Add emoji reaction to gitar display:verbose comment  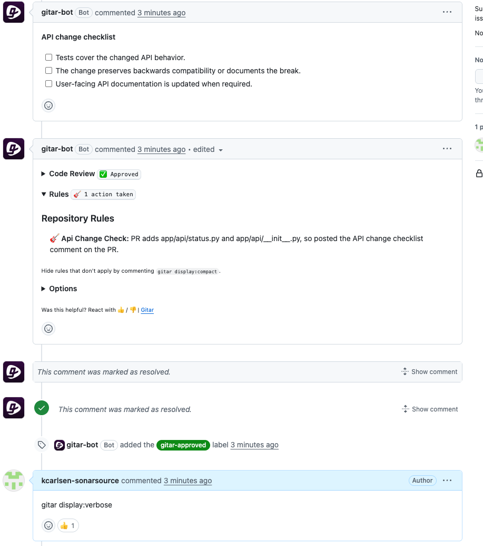(48, 525)
